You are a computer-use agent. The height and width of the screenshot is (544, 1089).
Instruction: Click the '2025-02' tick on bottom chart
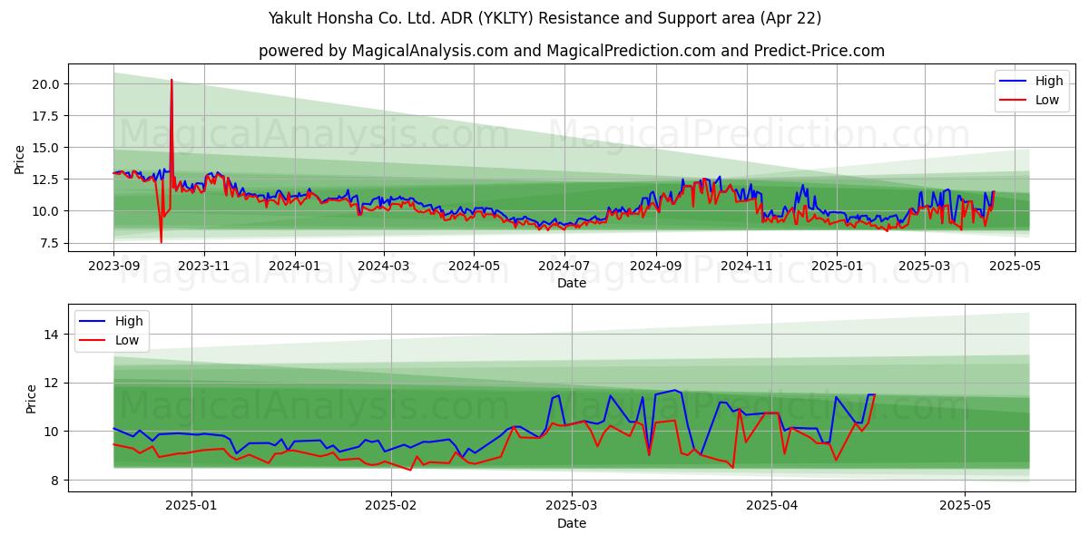(392, 507)
